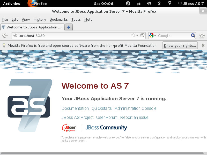Viewport: 207px width, 155px height.
Task: Open the clock showing Sat 00:06
Action: (x=103, y=4)
